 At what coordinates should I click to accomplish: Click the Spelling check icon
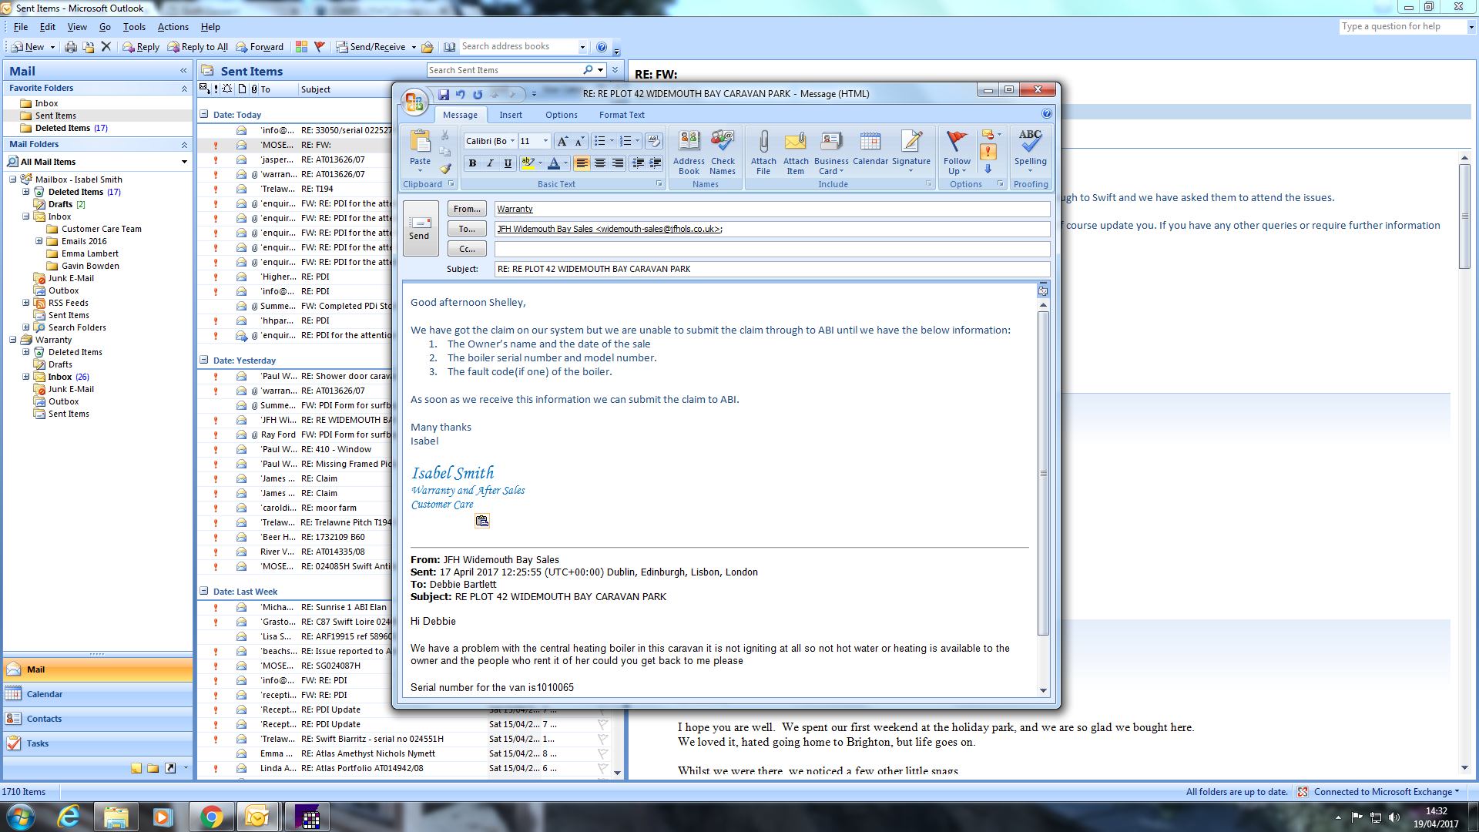point(1030,143)
